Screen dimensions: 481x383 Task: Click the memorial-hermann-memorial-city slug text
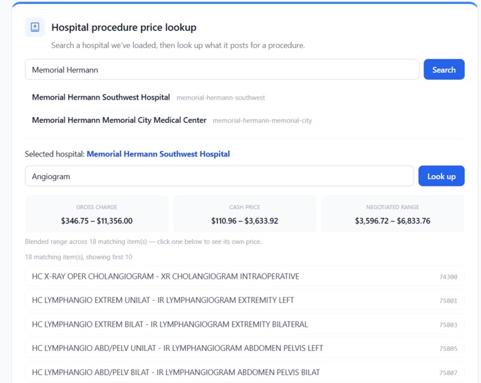pos(262,121)
